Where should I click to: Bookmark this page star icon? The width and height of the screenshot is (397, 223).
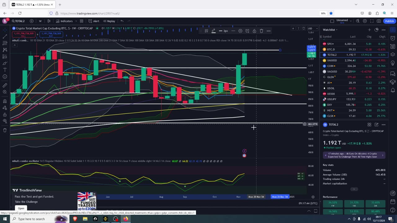point(331,13)
